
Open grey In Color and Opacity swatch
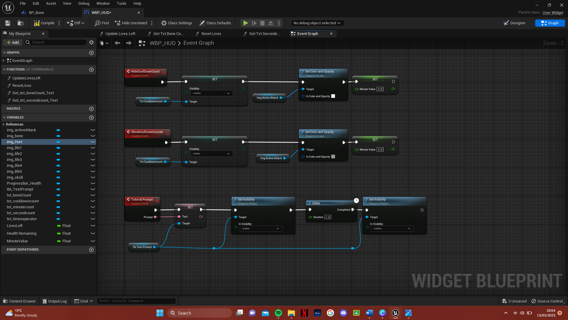click(333, 157)
